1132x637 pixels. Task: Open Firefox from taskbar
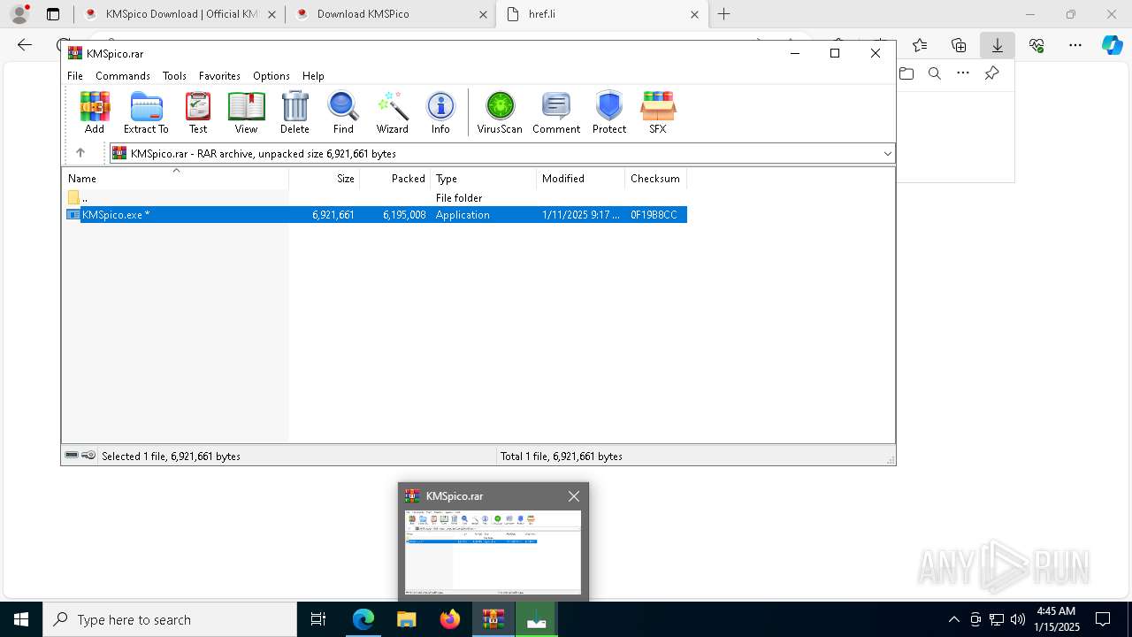coord(450,619)
